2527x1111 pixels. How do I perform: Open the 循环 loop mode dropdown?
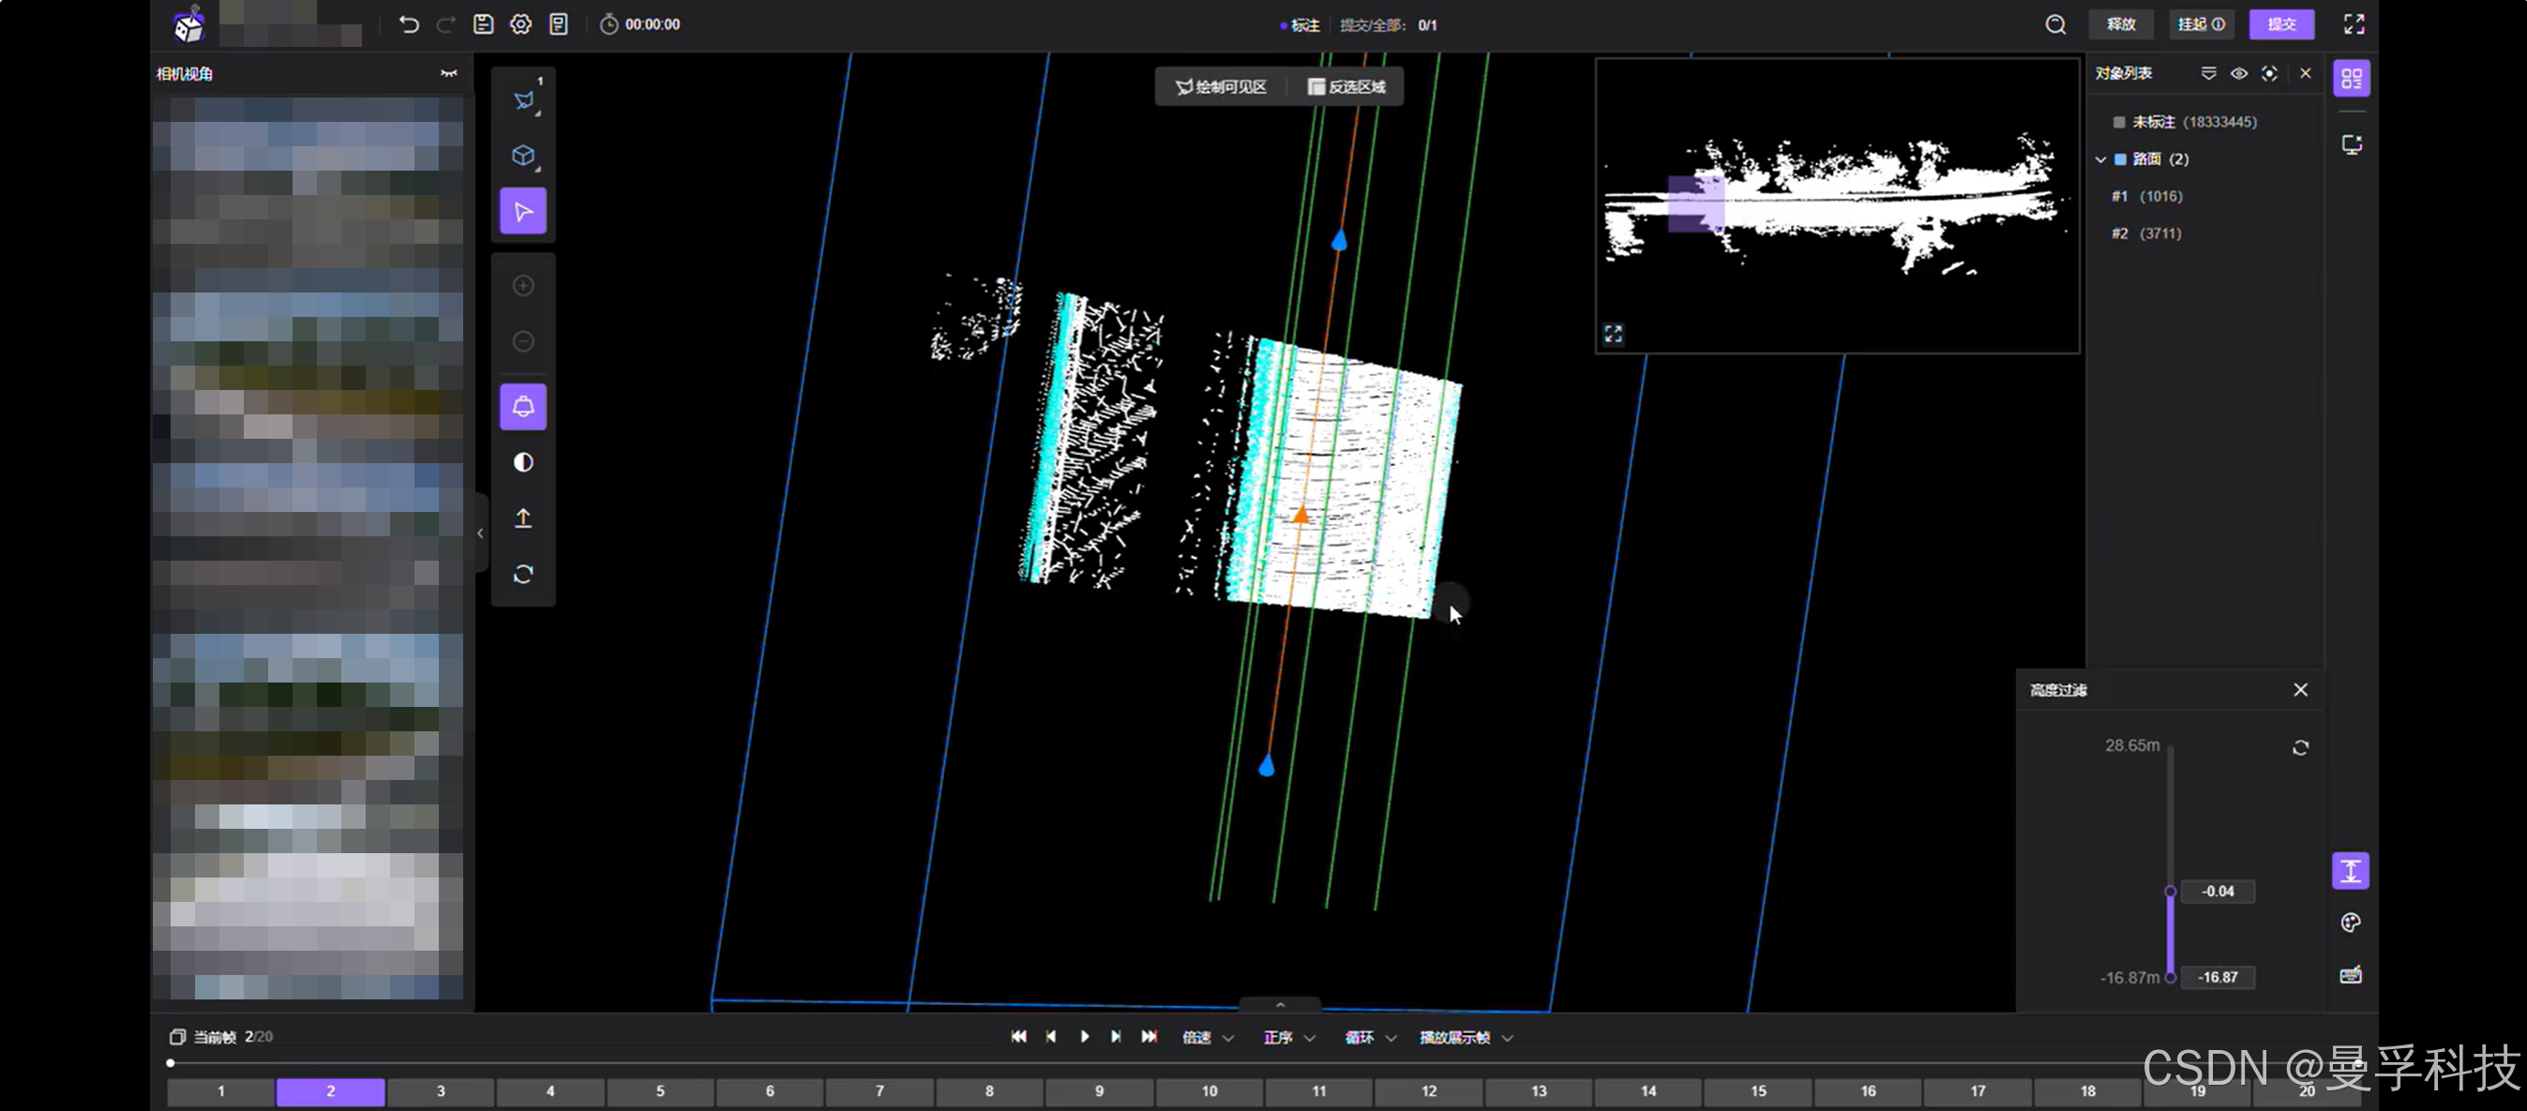1369,1038
